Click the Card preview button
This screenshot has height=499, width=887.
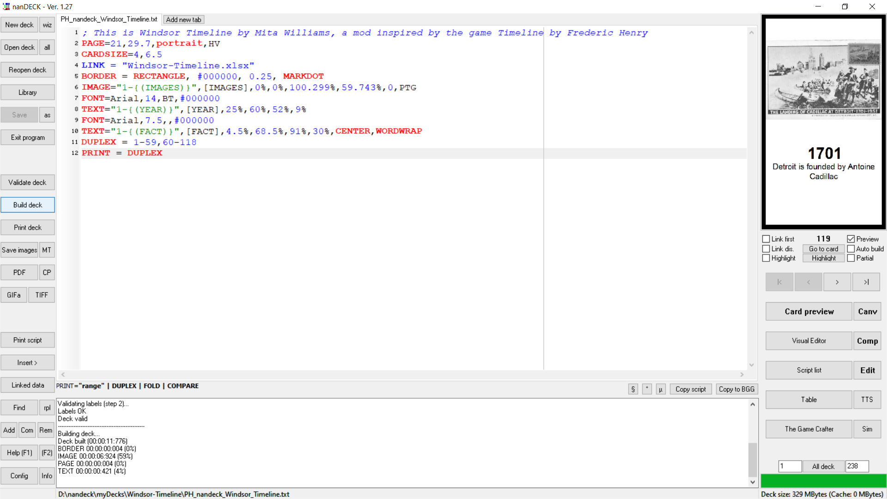point(809,311)
